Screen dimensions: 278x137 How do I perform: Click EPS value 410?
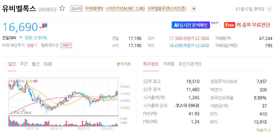263,114
